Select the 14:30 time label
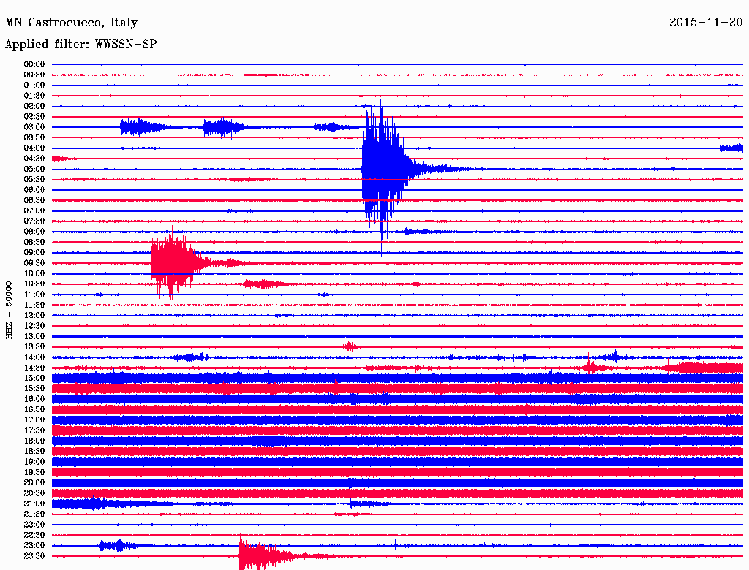Viewport: 749px width, 570px height. [x=34, y=368]
